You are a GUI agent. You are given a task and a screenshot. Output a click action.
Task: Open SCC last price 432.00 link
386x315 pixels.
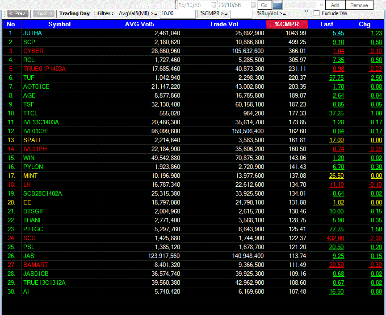[x=336, y=238]
